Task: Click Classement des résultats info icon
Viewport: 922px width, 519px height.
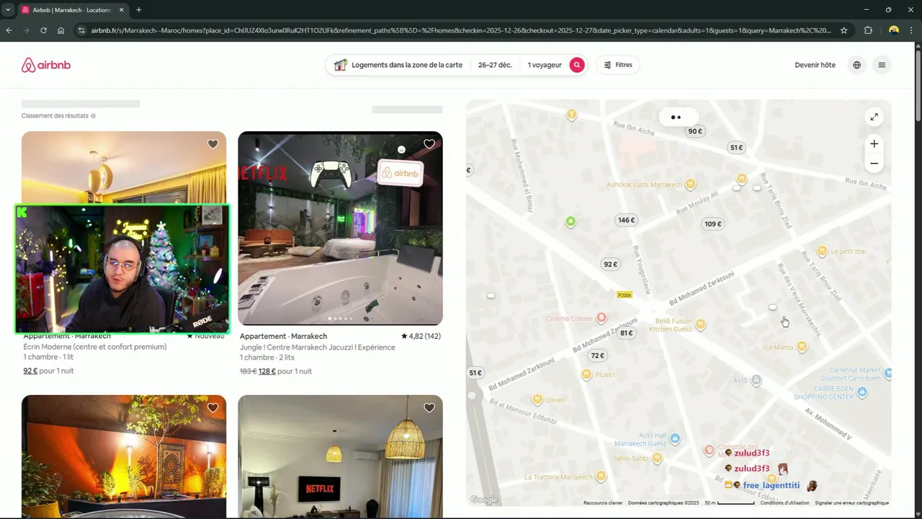Action: (x=93, y=116)
